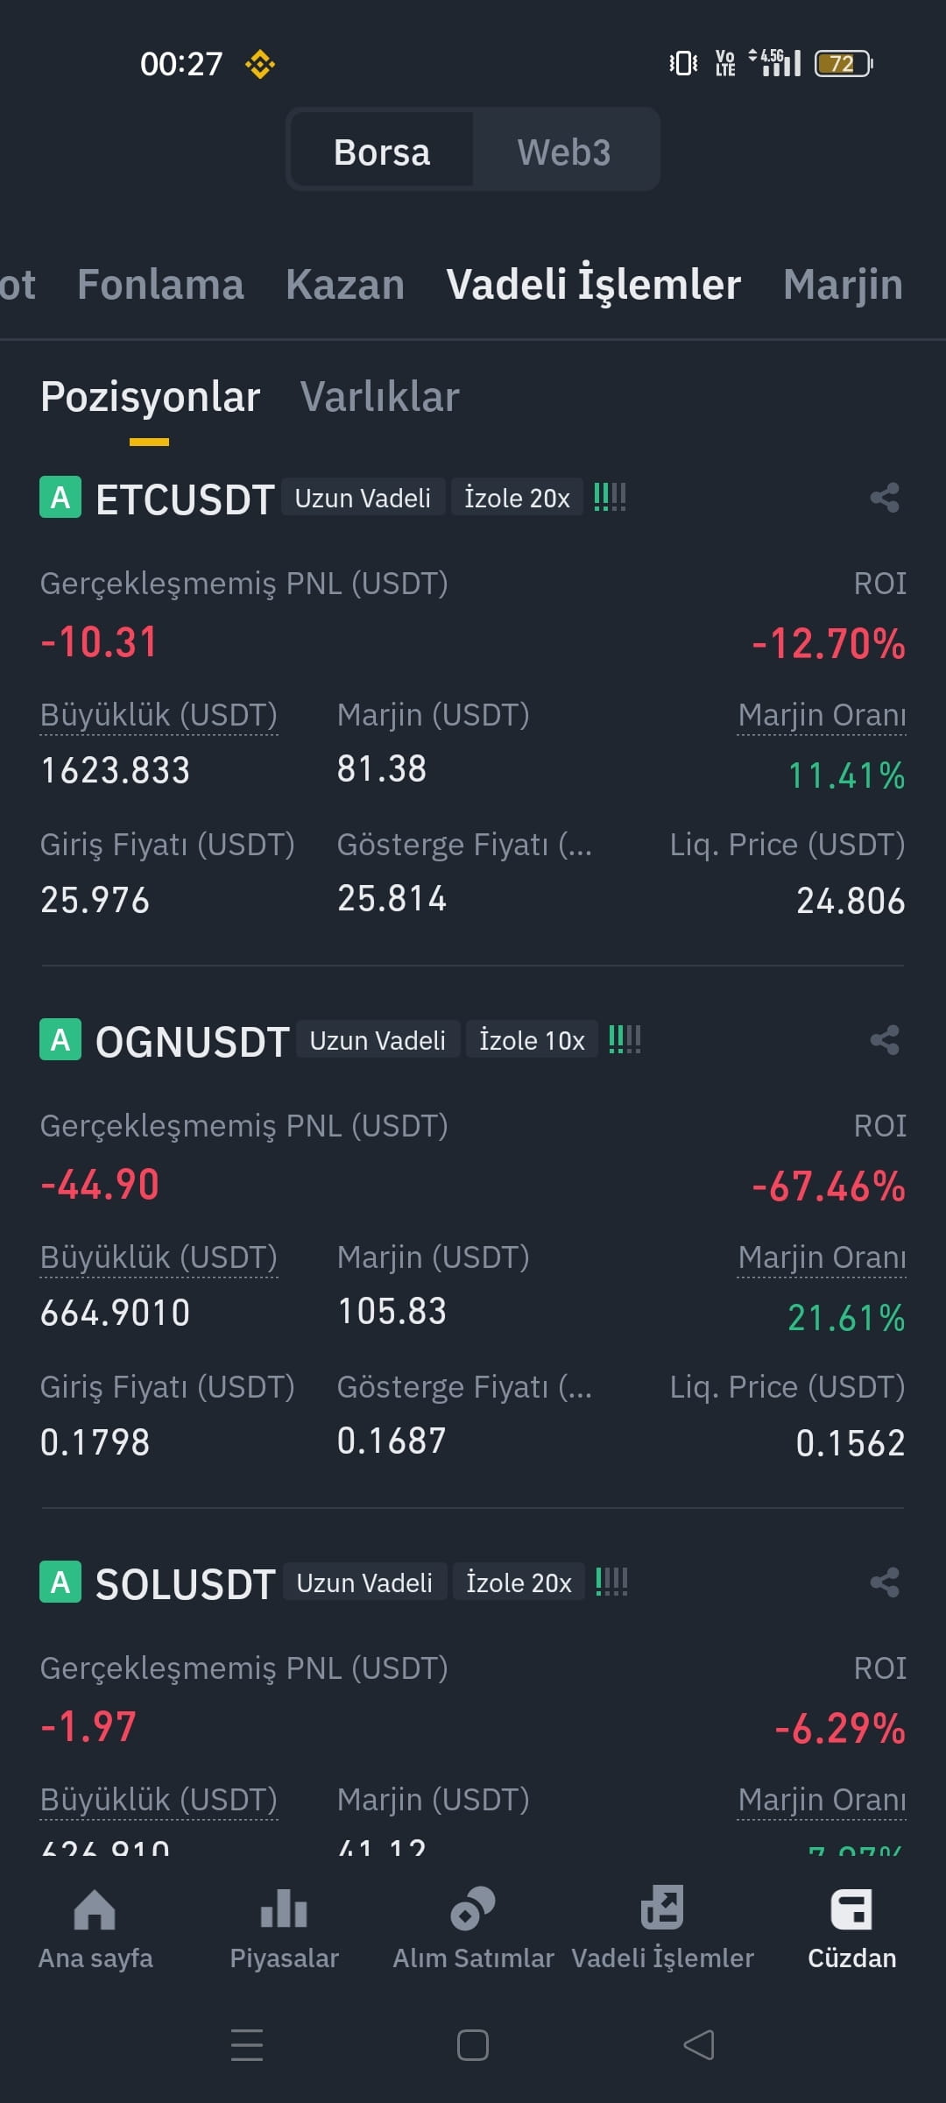Tap the risk warning marks beside ETCUSDT

click(610, 497)
